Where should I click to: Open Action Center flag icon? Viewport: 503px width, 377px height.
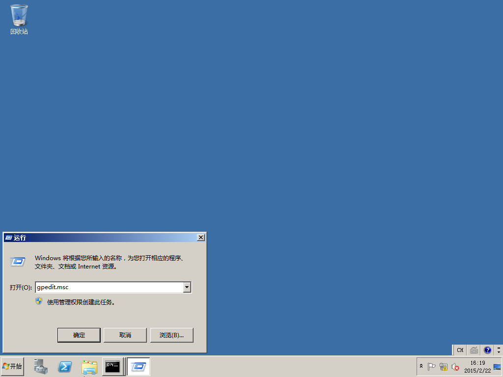pyautogui.click(x=431, y=366)
